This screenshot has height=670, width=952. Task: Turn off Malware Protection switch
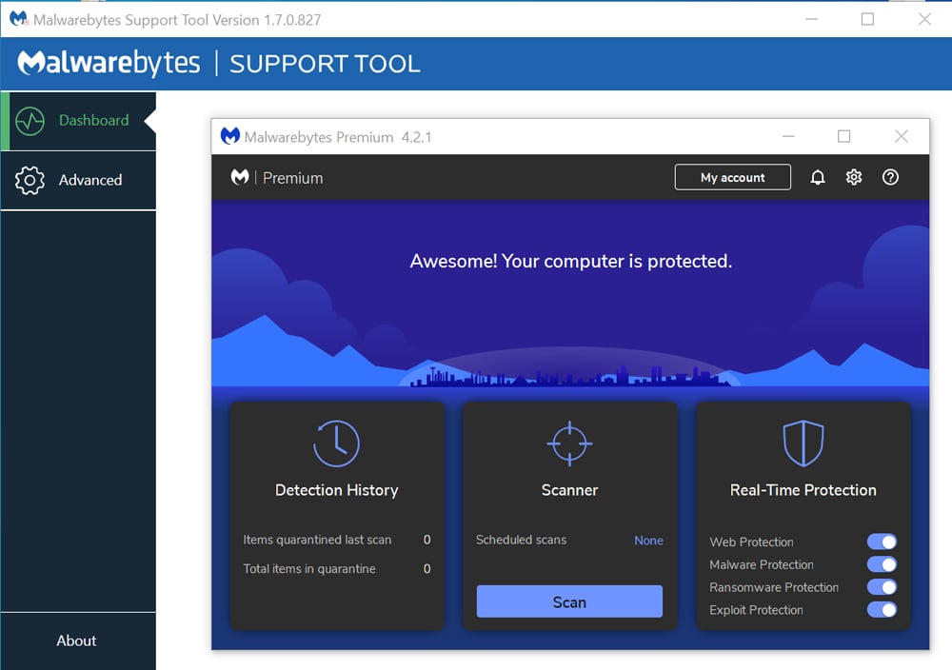pos(882,565)
